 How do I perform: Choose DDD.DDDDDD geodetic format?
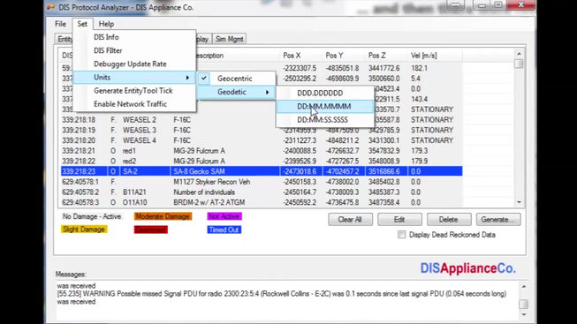(x=324, y=93)
